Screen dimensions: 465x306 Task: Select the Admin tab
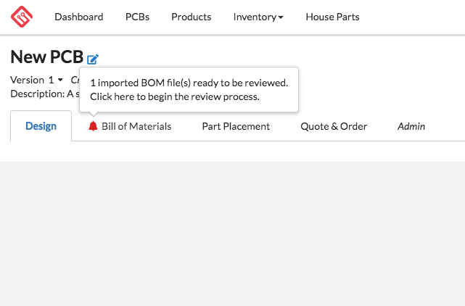tap(411, 126)
